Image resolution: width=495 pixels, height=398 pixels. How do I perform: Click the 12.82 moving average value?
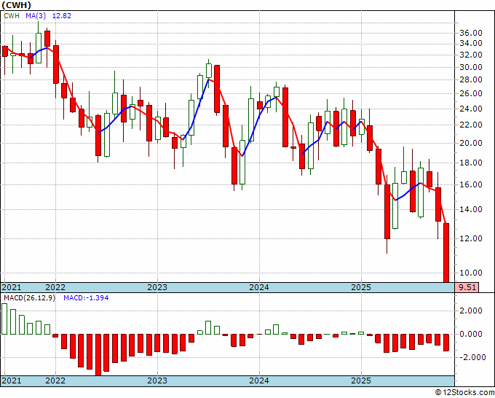(x=62, y=15)
